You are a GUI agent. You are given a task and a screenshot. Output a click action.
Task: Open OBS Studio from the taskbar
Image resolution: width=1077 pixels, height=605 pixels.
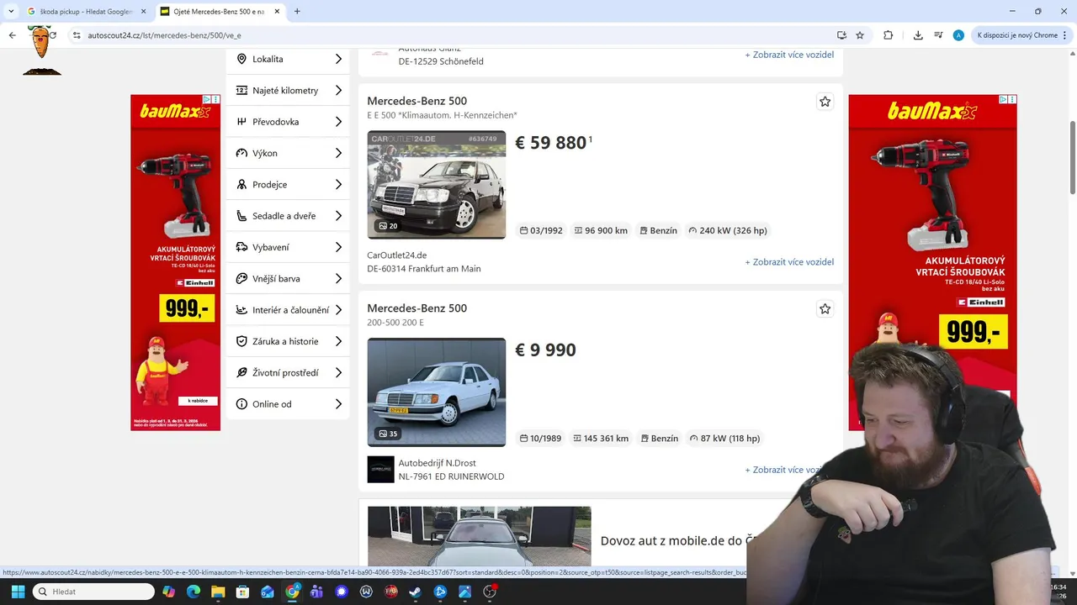point(490,592)
